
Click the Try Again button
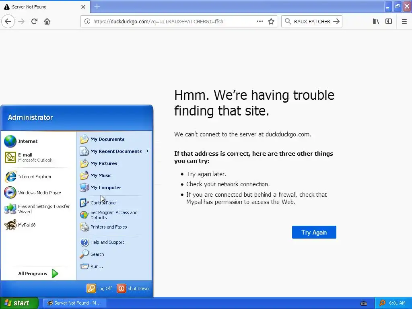pos(314,232)
